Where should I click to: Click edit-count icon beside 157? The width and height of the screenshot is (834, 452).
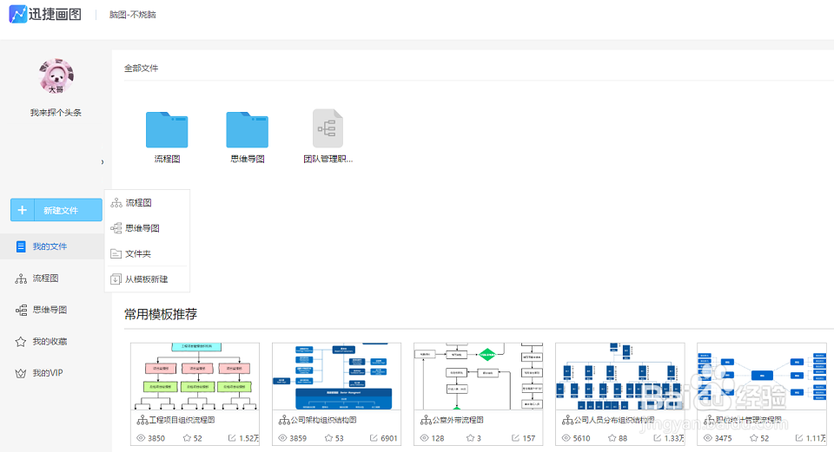coord(515,438)
